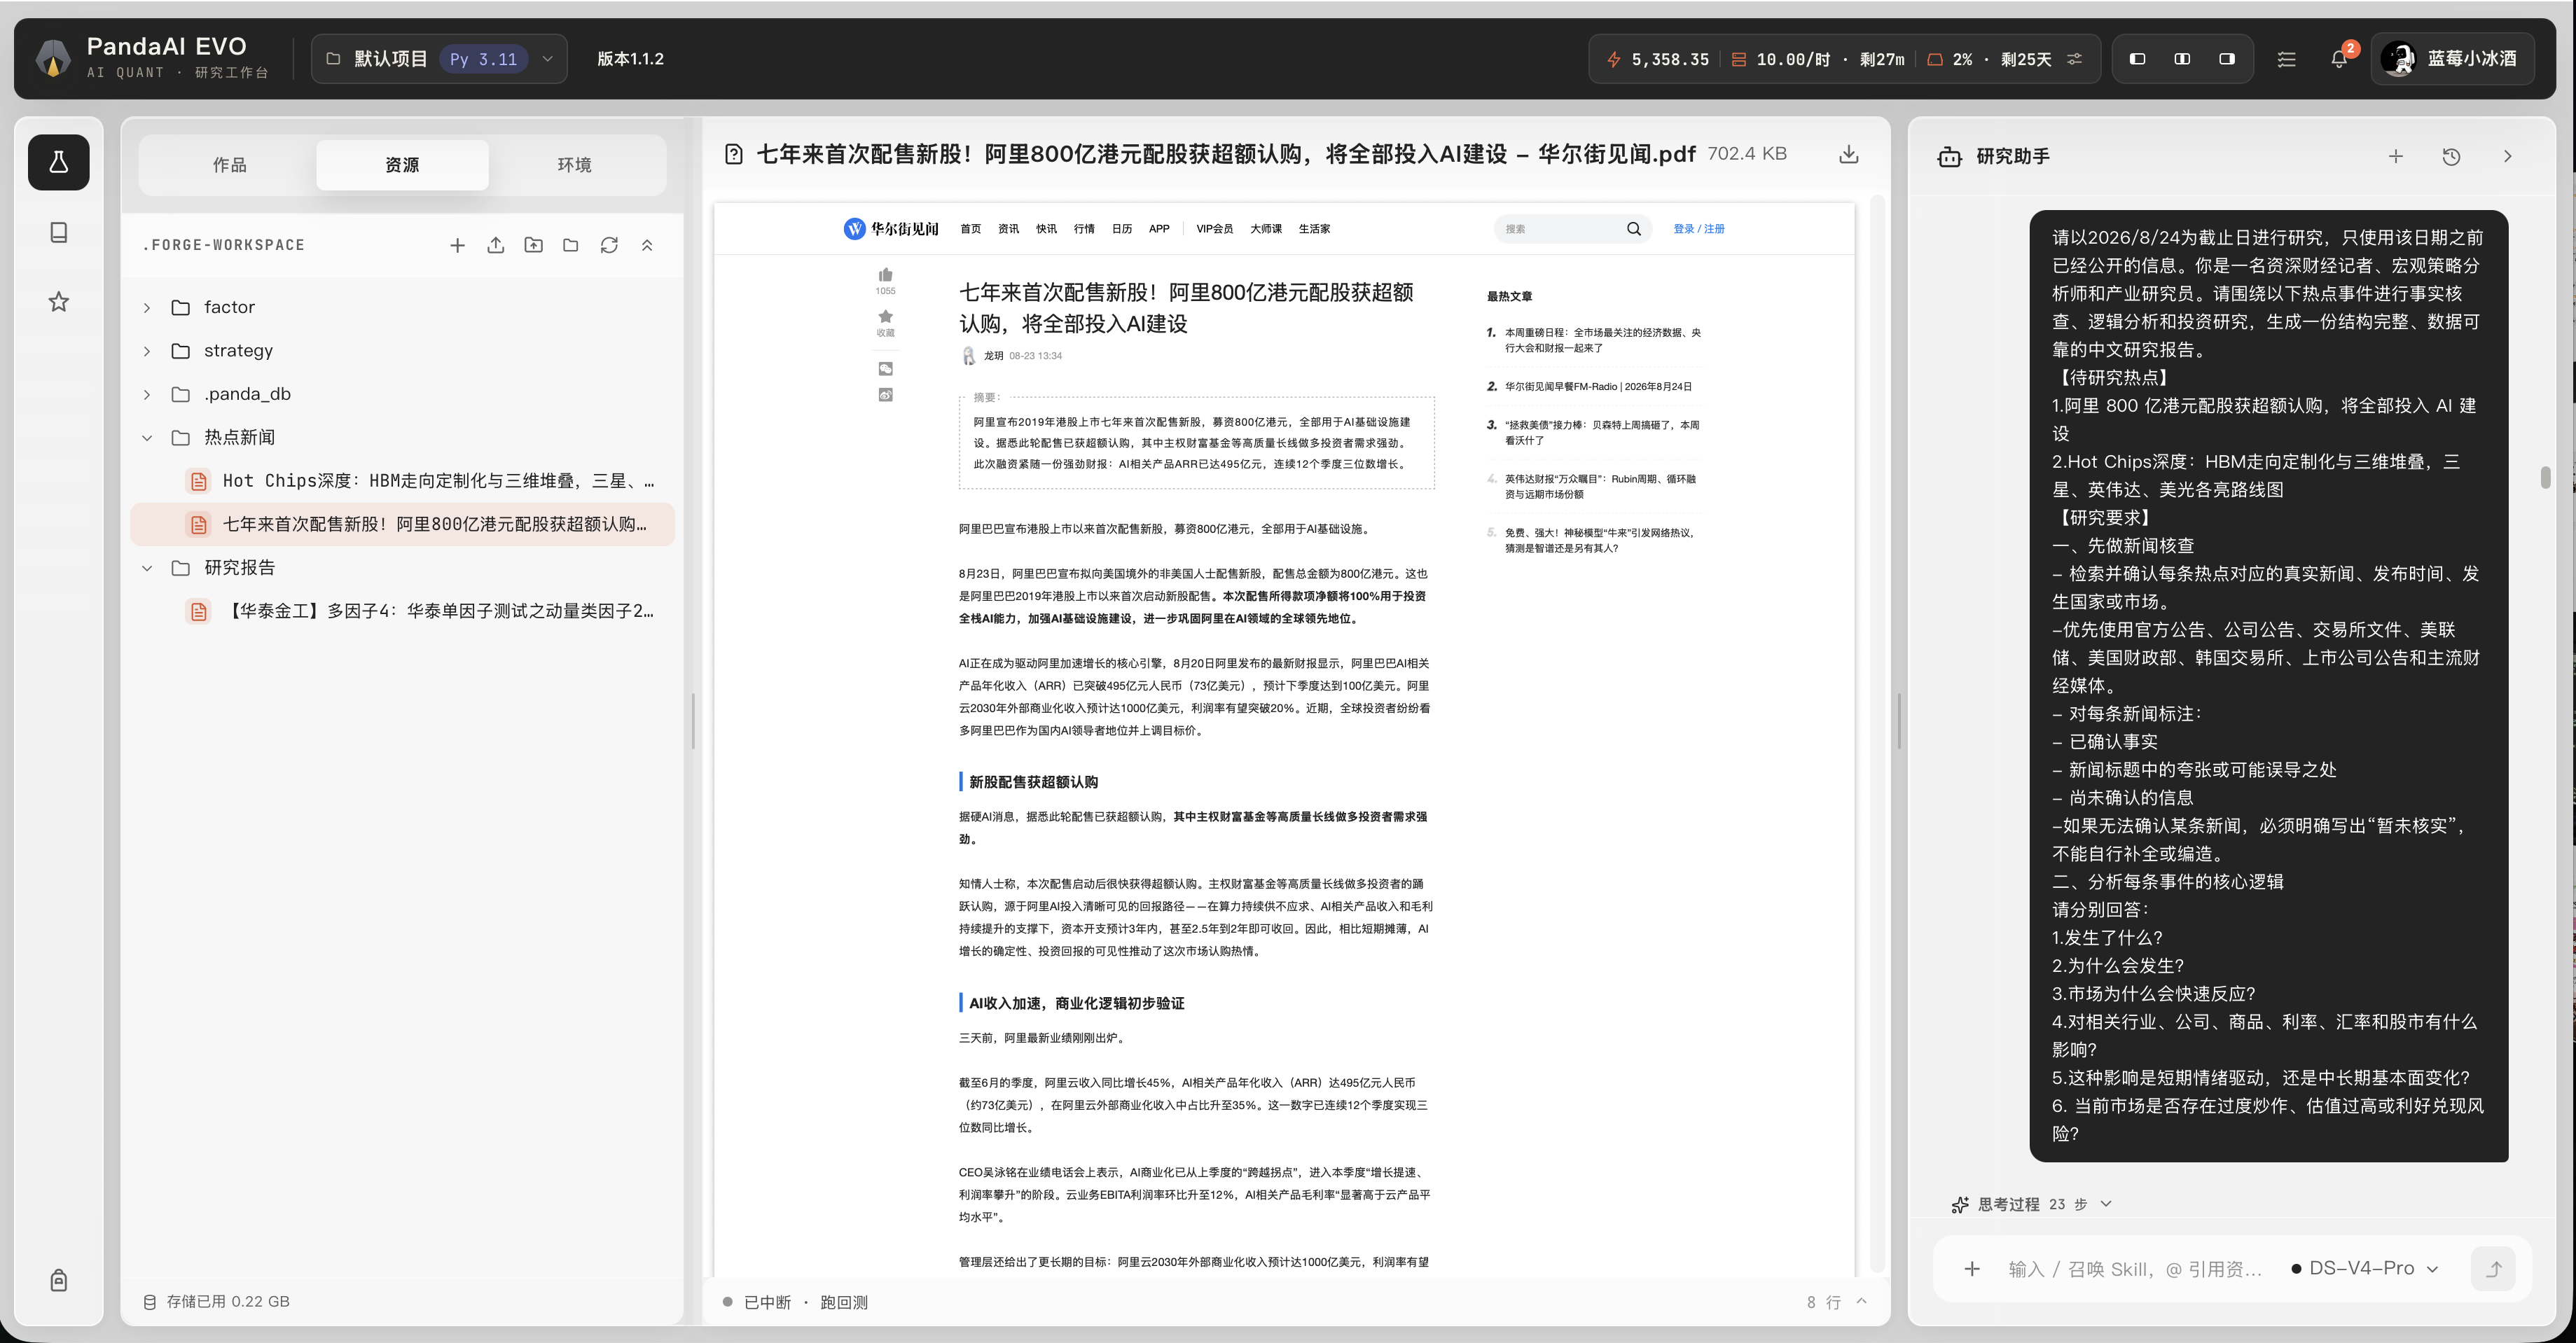Click the lightning credits balance 5,358.35
The image size is (2576, 1343).
(x=1658, y=59)
